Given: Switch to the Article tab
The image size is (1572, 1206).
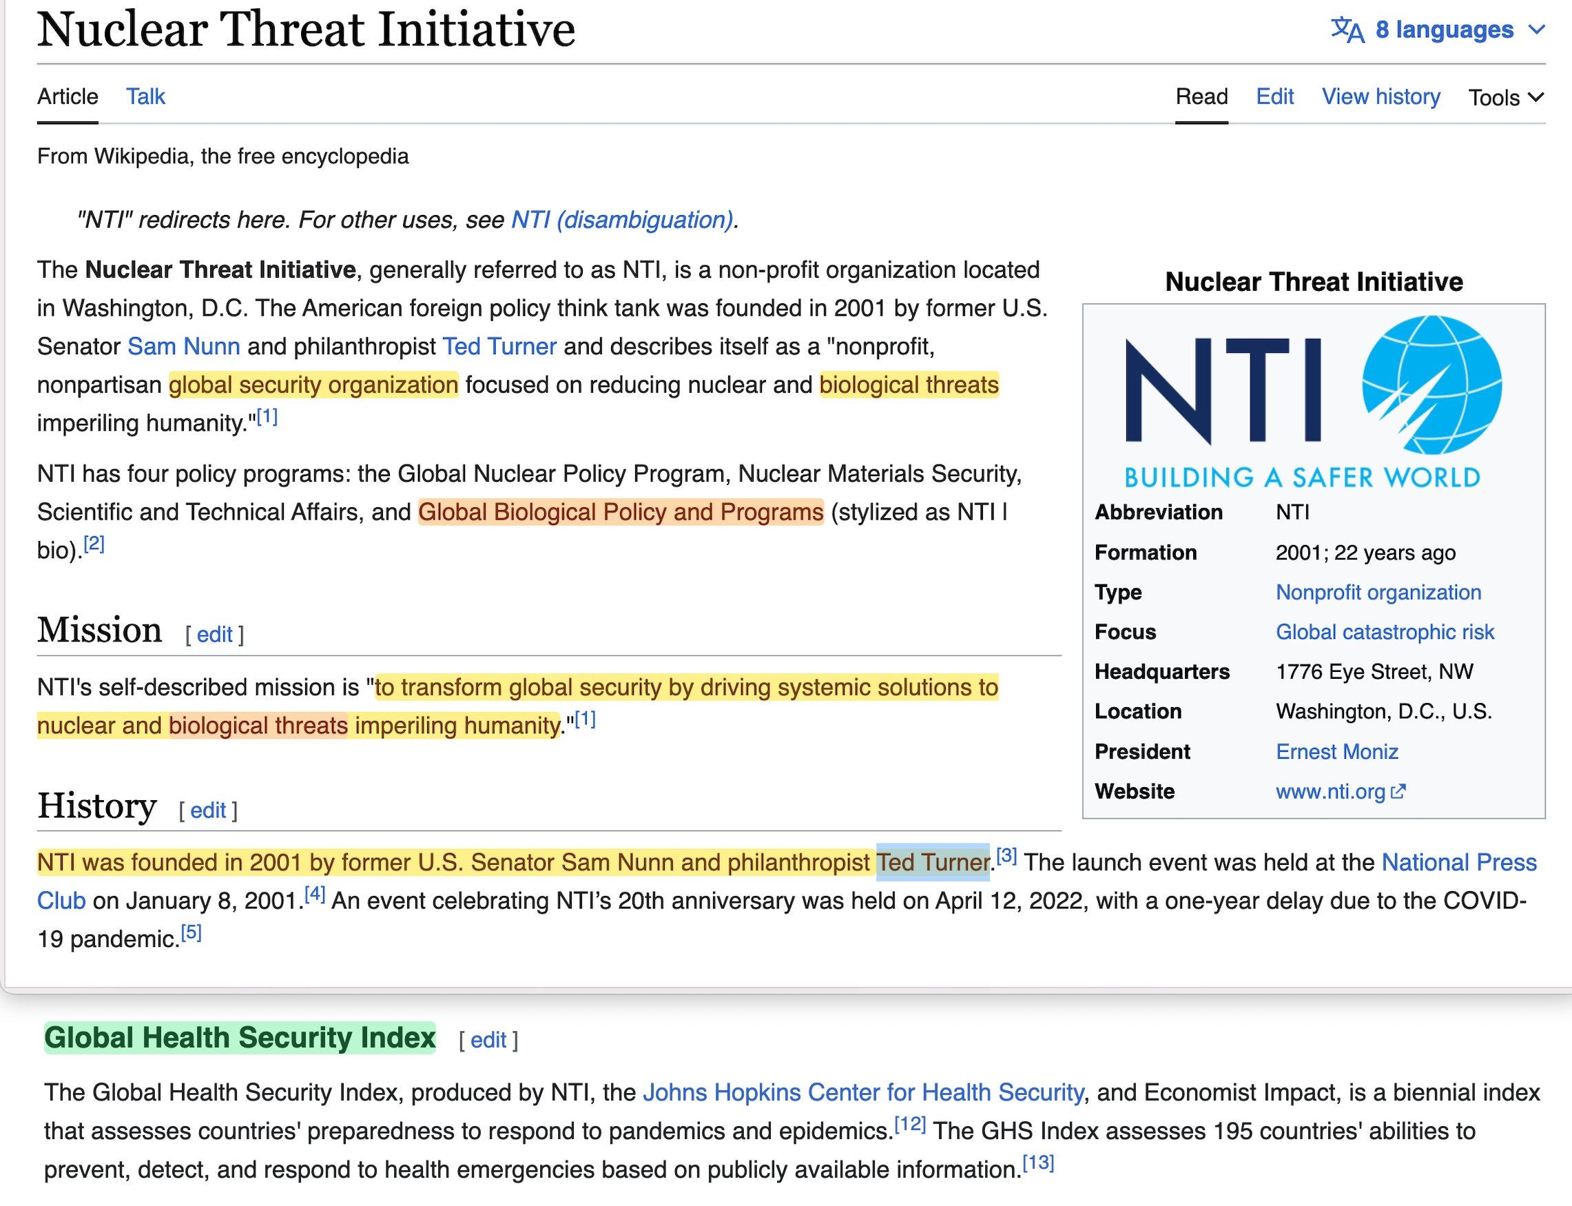Looking at the screenshot, I should click(68, 96).
